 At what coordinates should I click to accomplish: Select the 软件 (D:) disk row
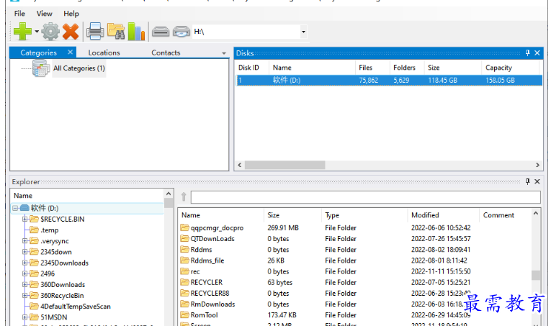click(389, 80)
